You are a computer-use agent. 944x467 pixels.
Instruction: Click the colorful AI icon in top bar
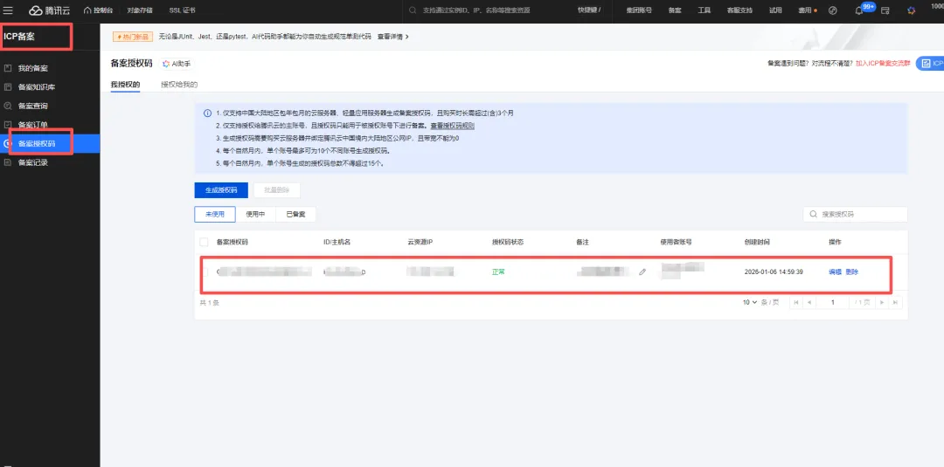[912, 10]
